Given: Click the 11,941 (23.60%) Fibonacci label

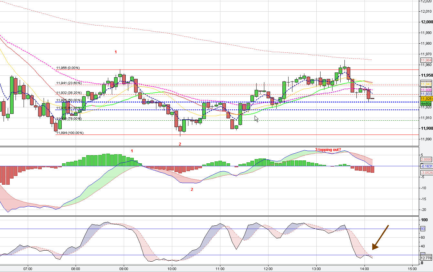Looking at the screenshot, I should 69,83.
